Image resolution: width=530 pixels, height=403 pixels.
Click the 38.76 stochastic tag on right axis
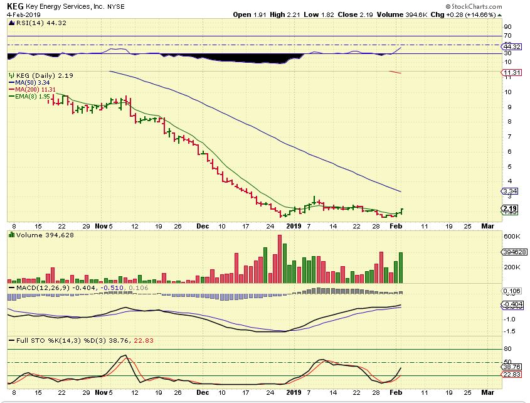(x=512, y=367)
